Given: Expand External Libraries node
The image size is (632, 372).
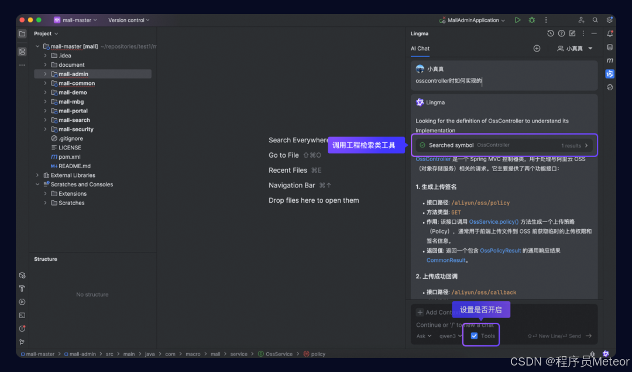Looking at the screenshot, I should click(37, 175).
